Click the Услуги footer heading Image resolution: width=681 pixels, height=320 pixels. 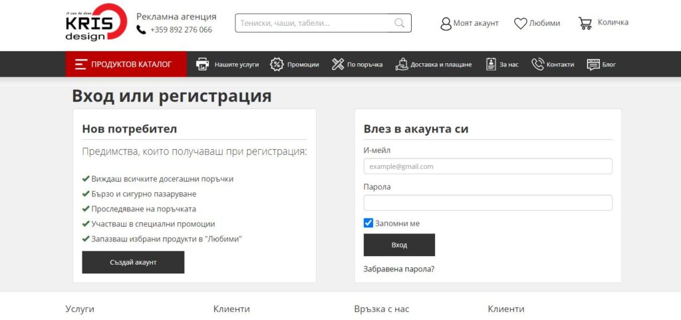[80, 309]
